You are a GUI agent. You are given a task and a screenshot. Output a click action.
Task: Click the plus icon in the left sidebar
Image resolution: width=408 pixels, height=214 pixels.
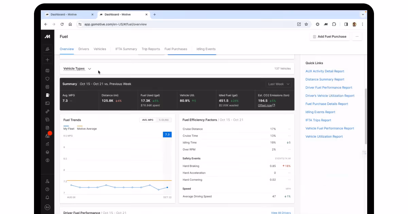coord(47,60)
